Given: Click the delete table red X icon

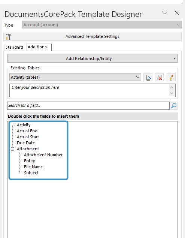Looking at the screenshot, I should 159,78.
